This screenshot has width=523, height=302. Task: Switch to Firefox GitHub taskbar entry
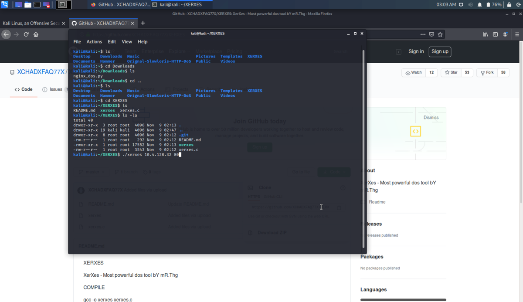(120, 5)
